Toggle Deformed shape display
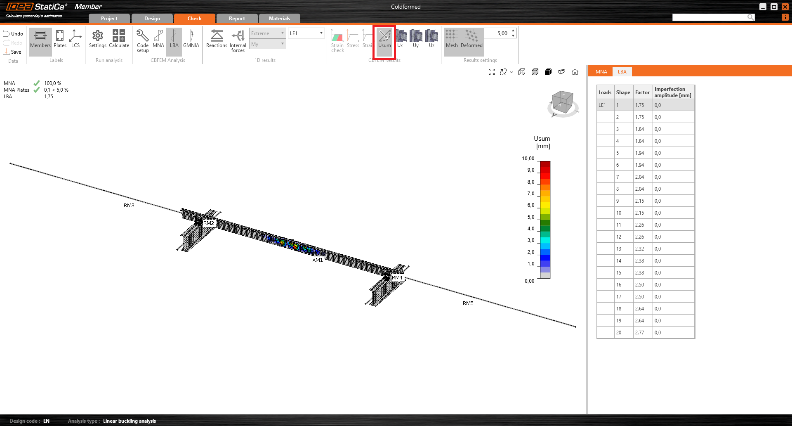792x426 pixels. click(471, 39)
